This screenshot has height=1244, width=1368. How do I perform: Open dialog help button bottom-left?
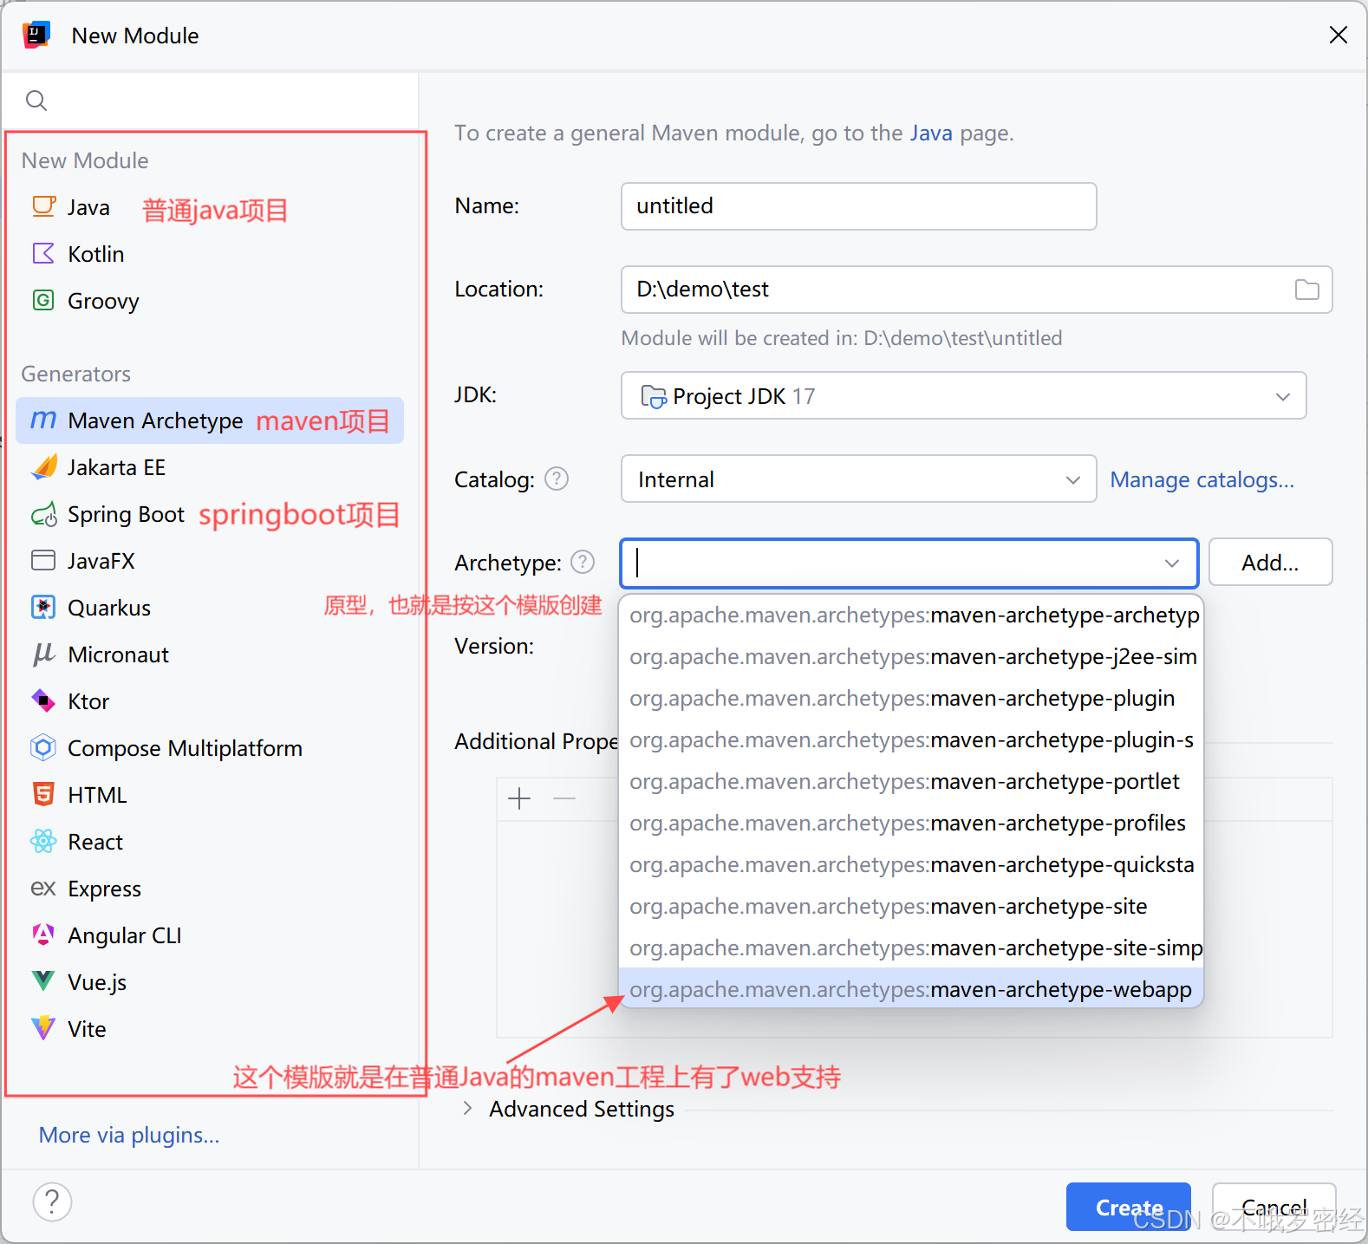tap(52, 1202)
